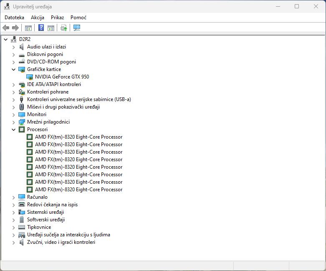The image size is (326, 271).
Task: Select Uređaji sučelja za interakciju s ljudima
Action: (x=68, y=235)
